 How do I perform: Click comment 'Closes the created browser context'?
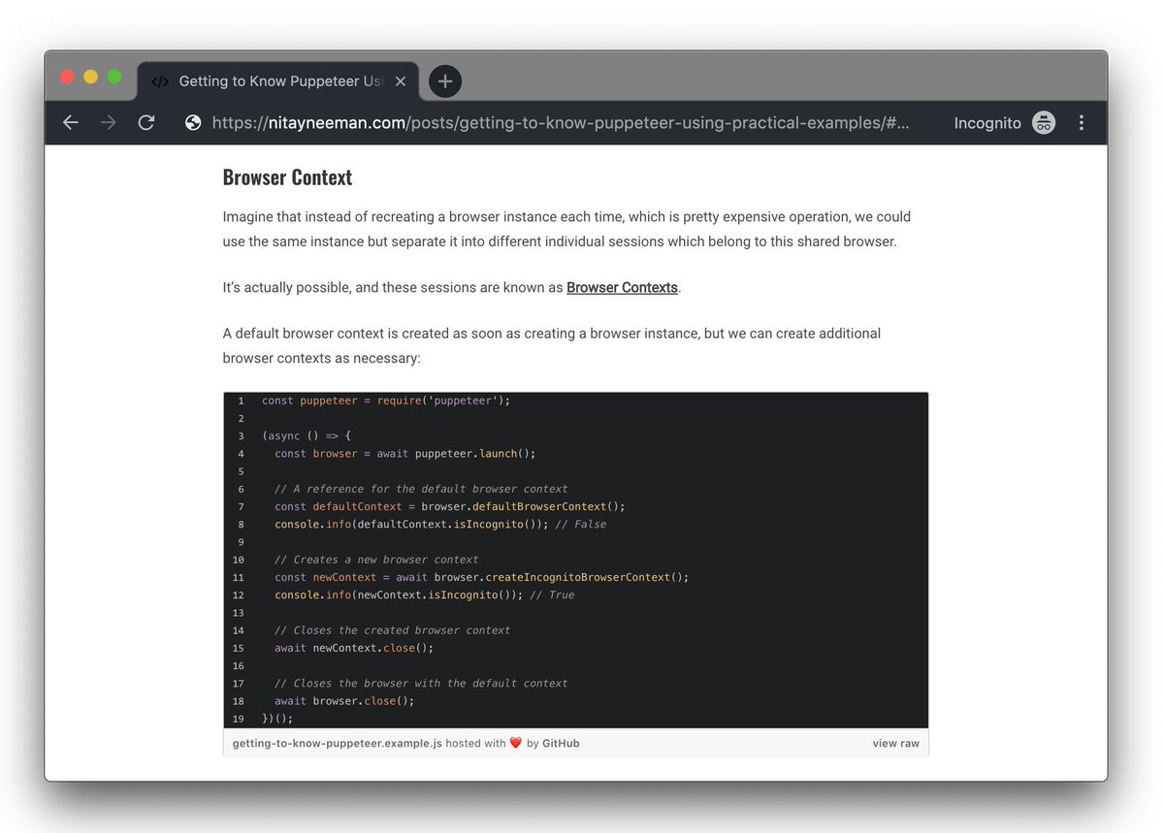[x=392, y=630]
